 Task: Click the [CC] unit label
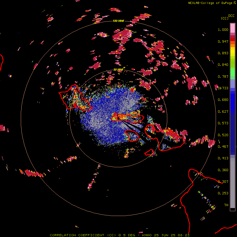[x=225, y=18]
